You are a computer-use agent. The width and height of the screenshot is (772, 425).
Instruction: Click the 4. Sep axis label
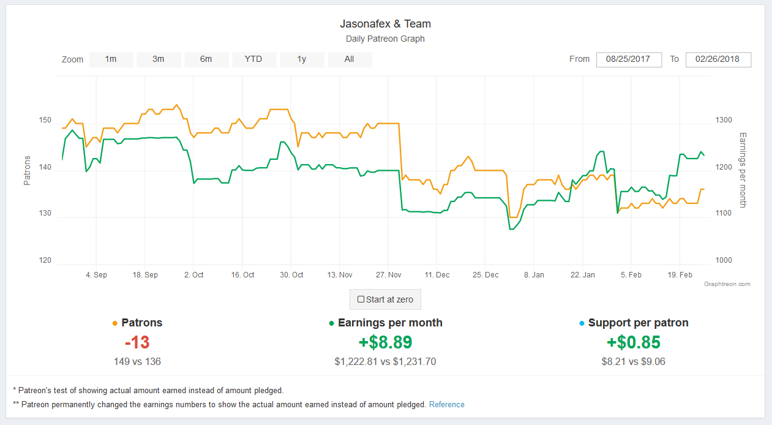coord(96,275)
